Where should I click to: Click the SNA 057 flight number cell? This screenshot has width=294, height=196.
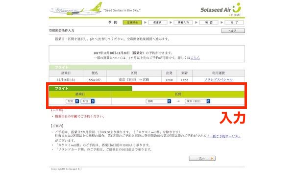pyautogui.click(x=95, y=80)
